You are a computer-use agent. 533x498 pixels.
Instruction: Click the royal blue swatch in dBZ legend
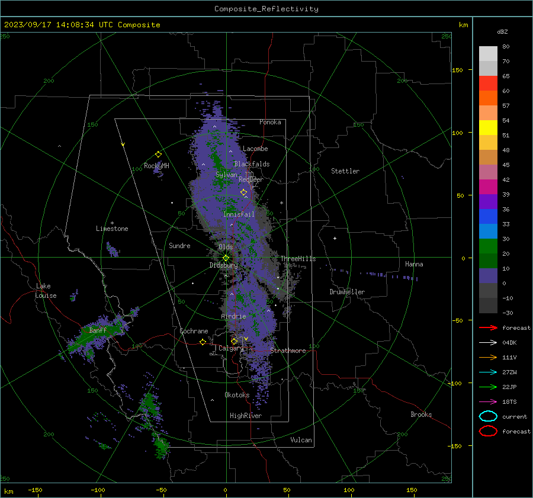coord(488,217)
